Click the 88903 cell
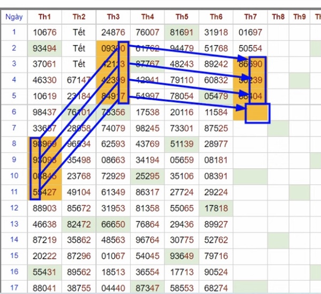Viewport: 321px width, 294px height. (44, 208)
